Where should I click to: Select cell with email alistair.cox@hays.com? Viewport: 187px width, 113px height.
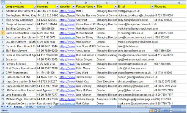[136, 82]
